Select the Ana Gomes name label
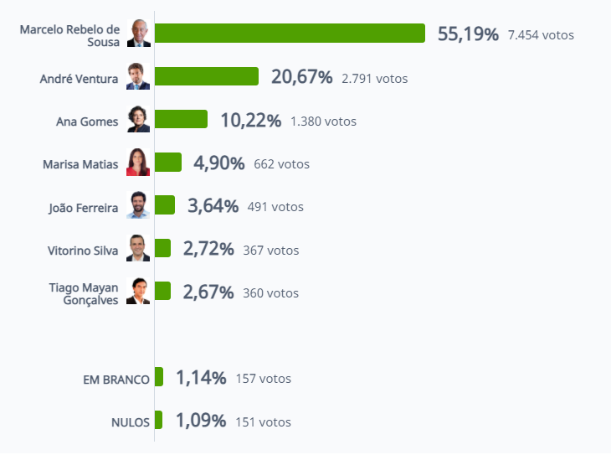 [87, 122]
